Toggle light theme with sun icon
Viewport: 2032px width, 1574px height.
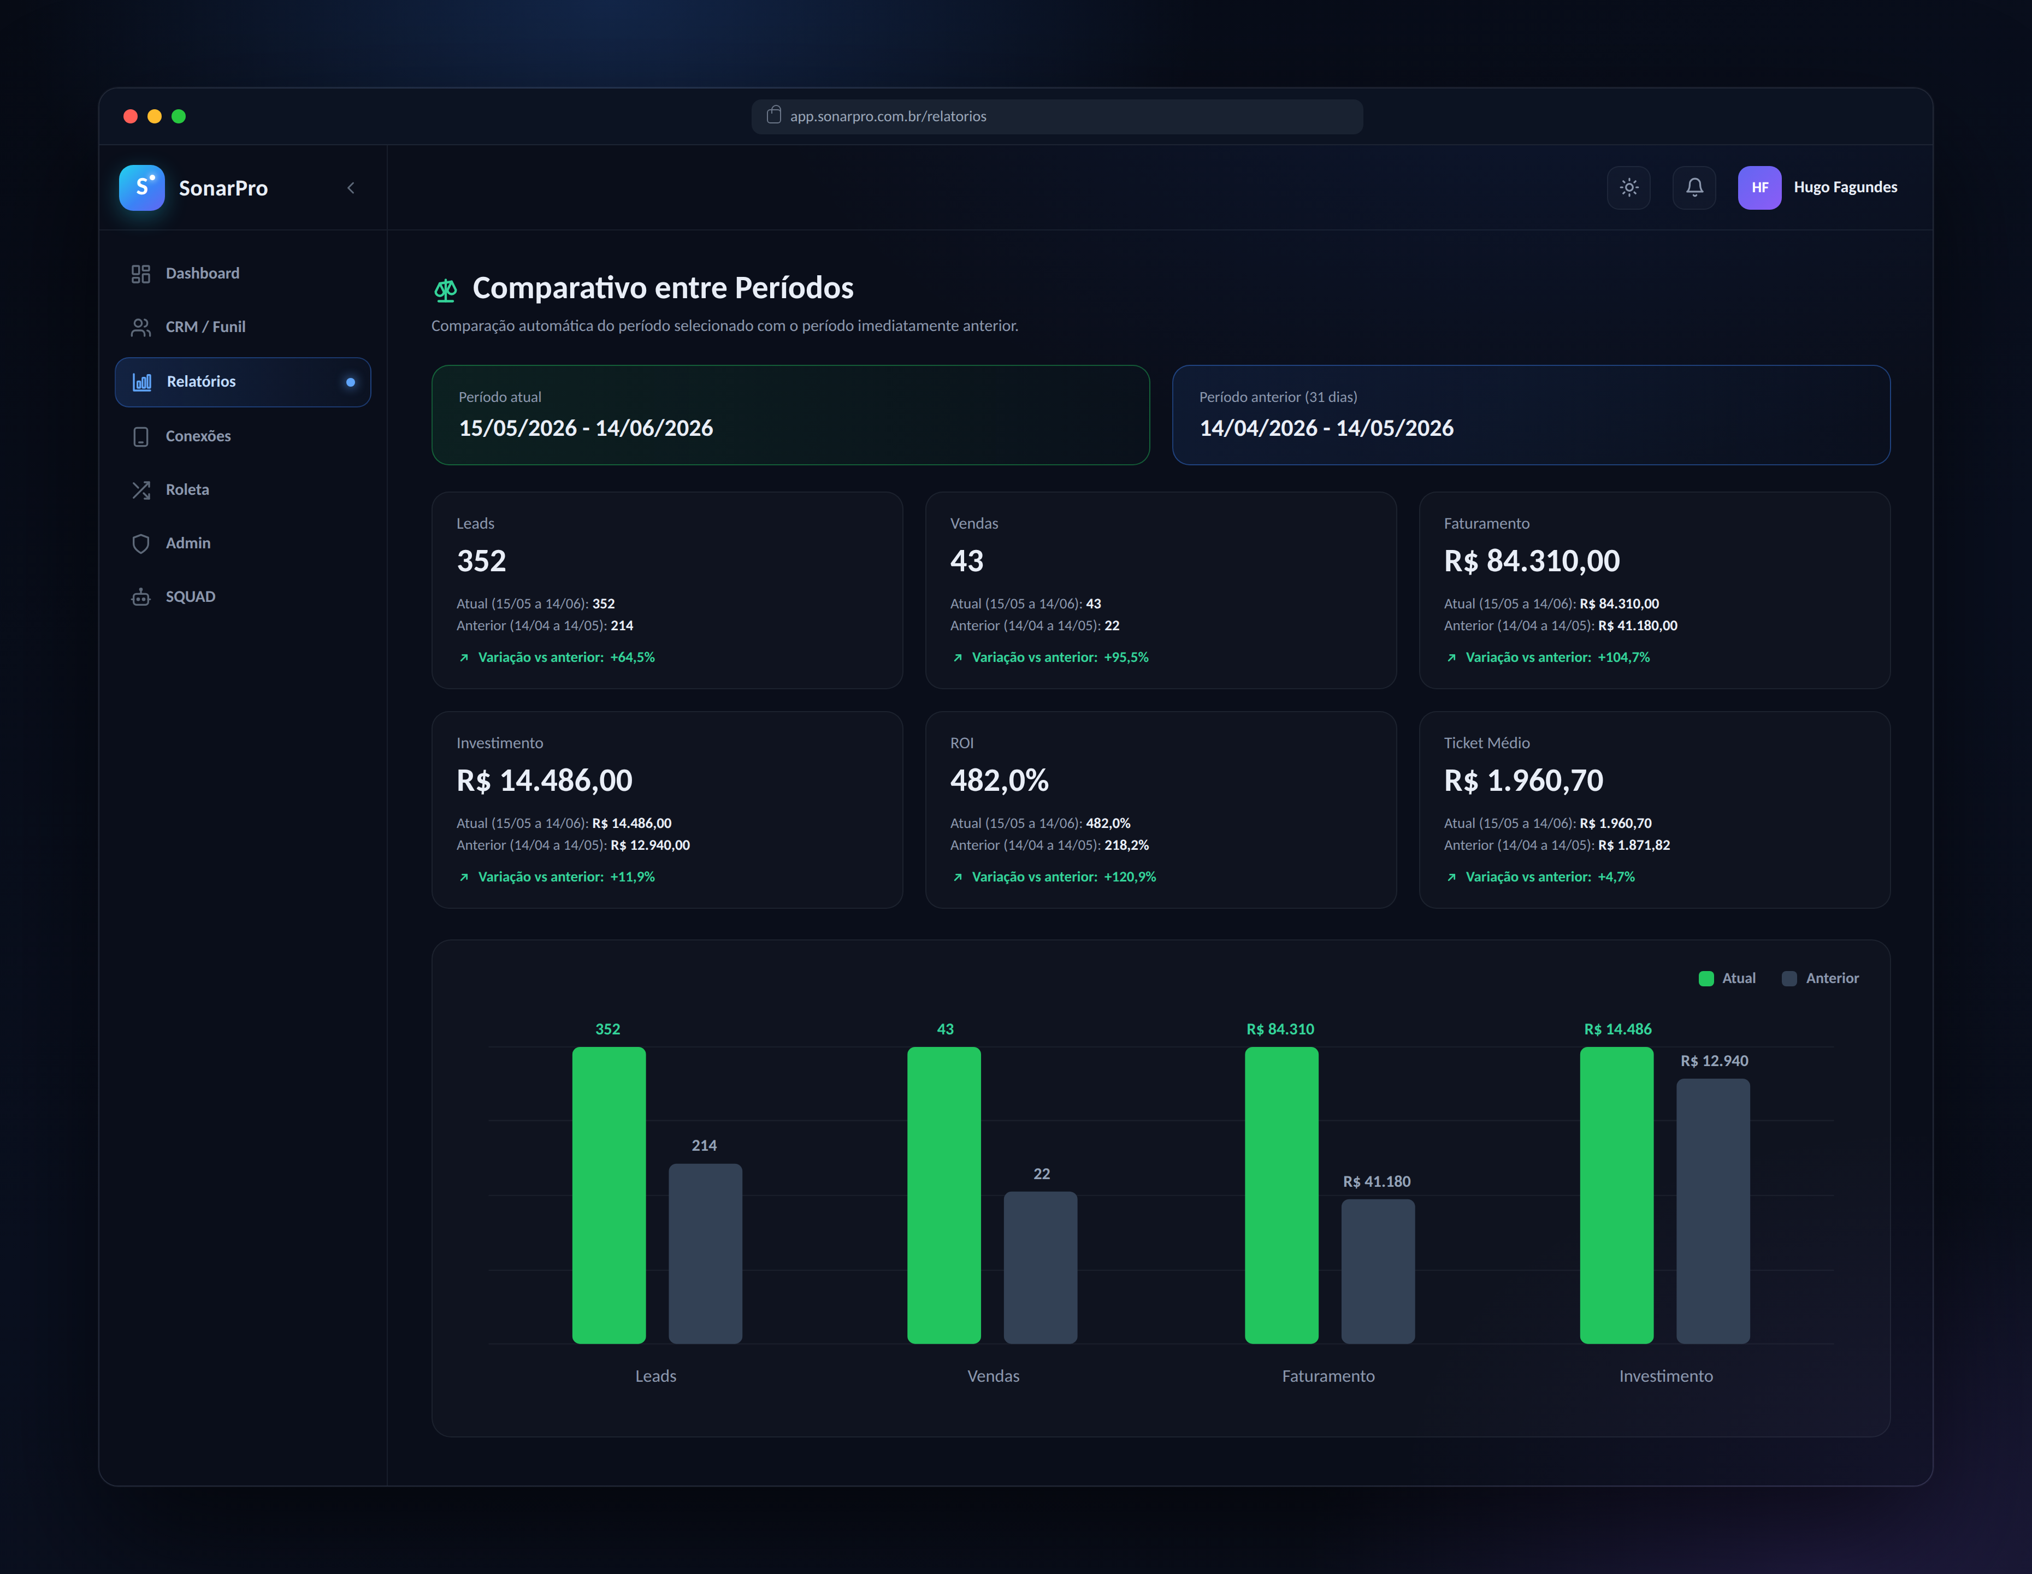pyautogui.click(x=1628, y=187)
